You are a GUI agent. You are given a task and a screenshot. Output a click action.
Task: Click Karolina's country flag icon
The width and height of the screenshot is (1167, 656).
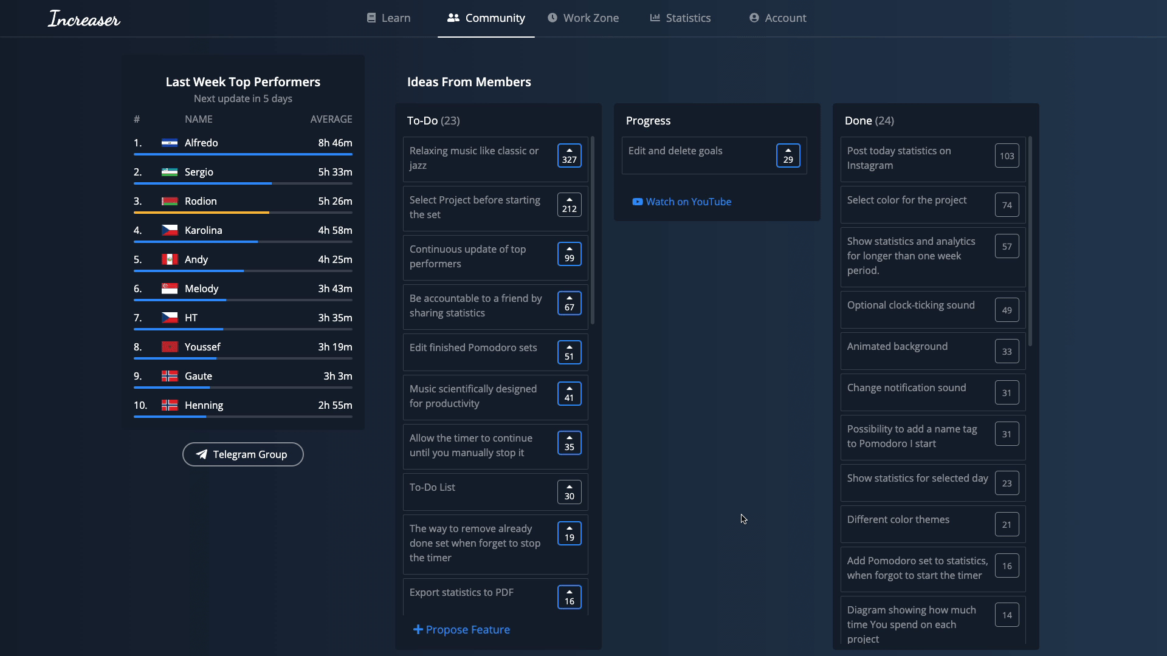pyautogui.click(x=170, y=230)
